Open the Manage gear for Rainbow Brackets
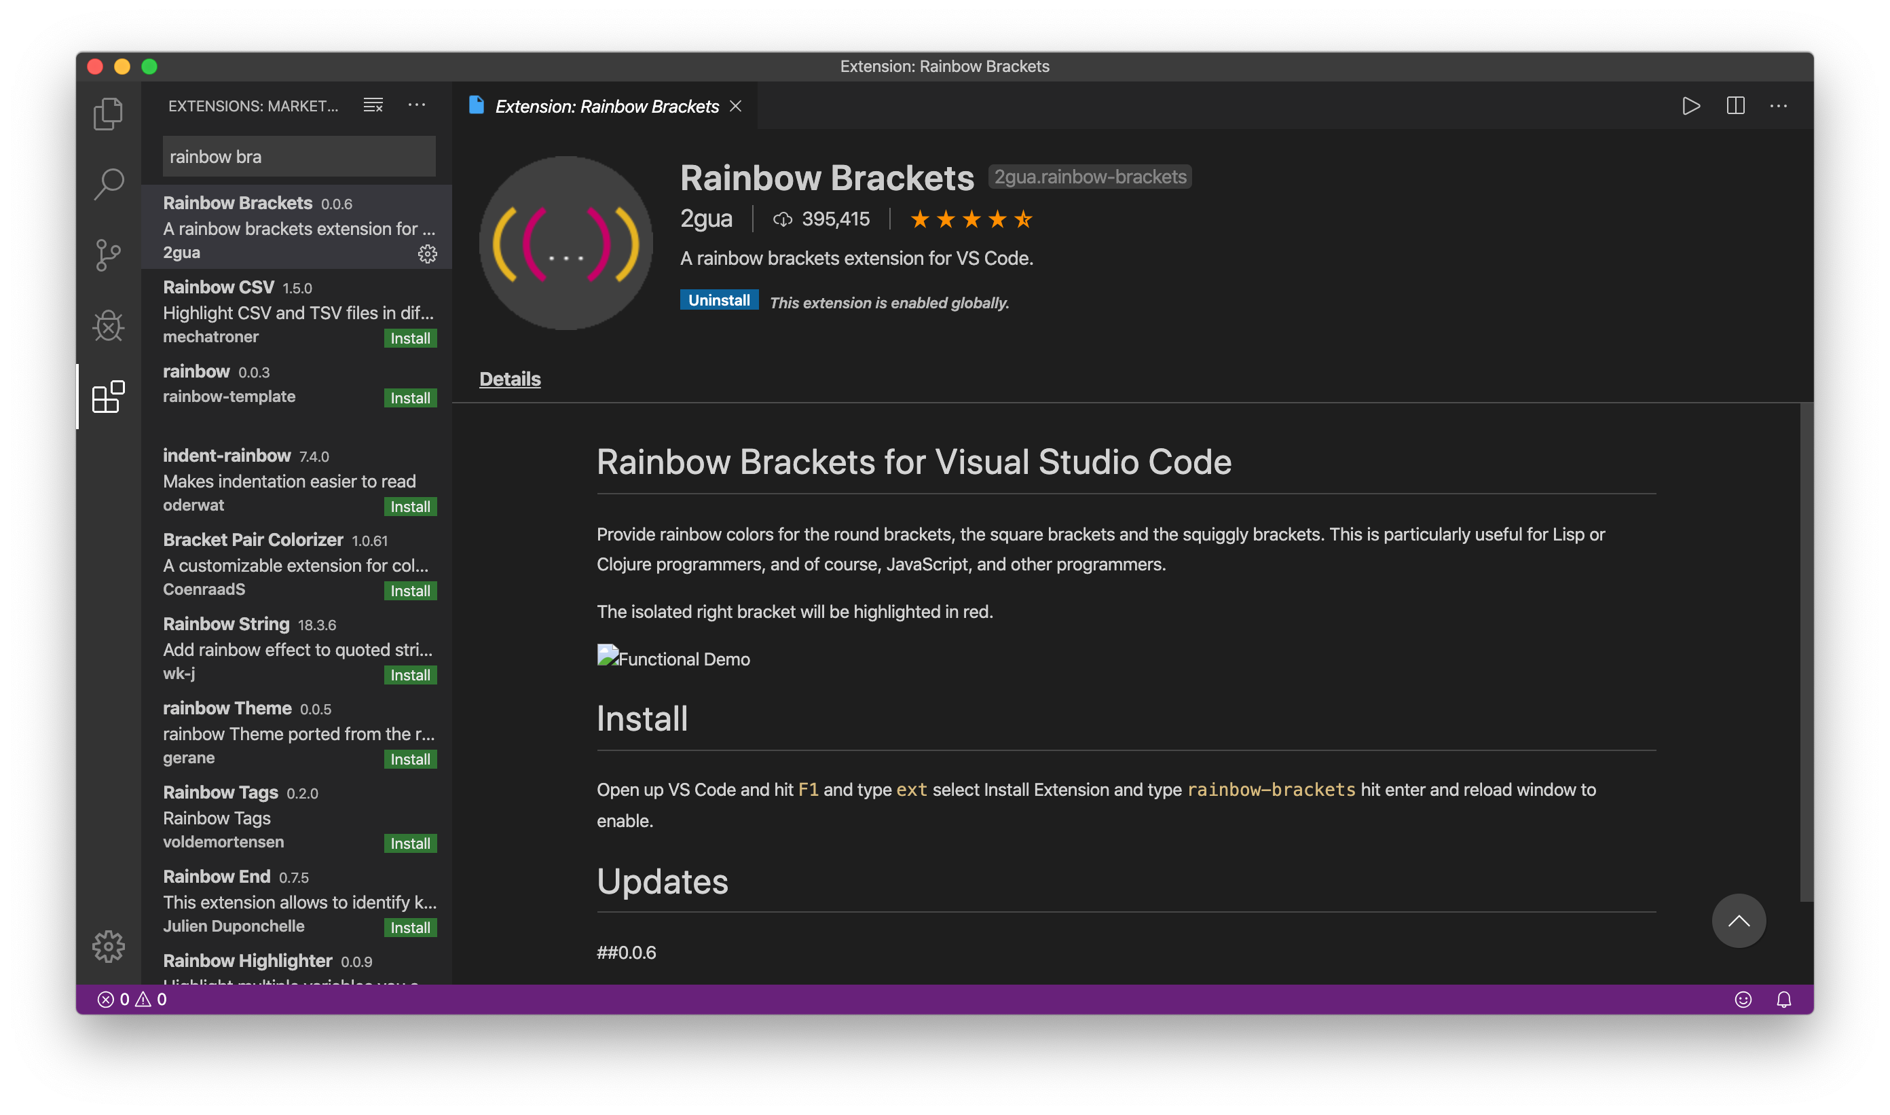This screenshot has width=1890, height=1115. [428, 254]
